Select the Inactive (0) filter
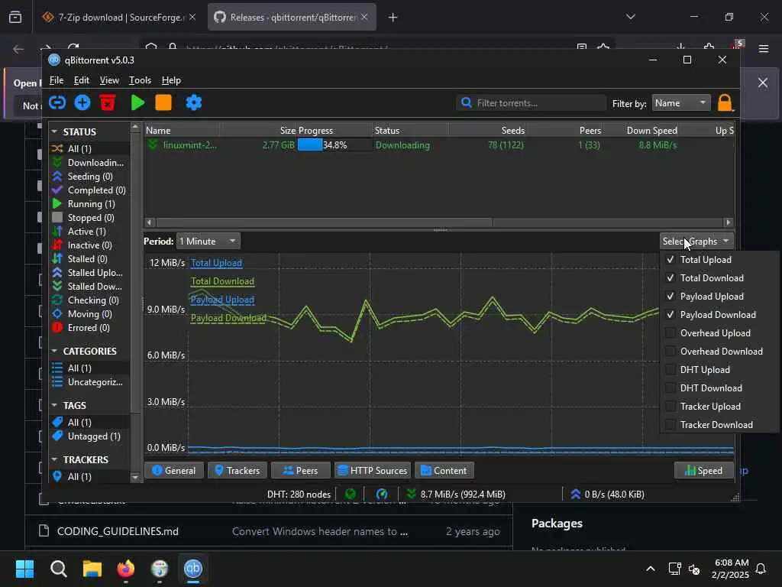Screen dimensions: 782x587 click(89, 245)
